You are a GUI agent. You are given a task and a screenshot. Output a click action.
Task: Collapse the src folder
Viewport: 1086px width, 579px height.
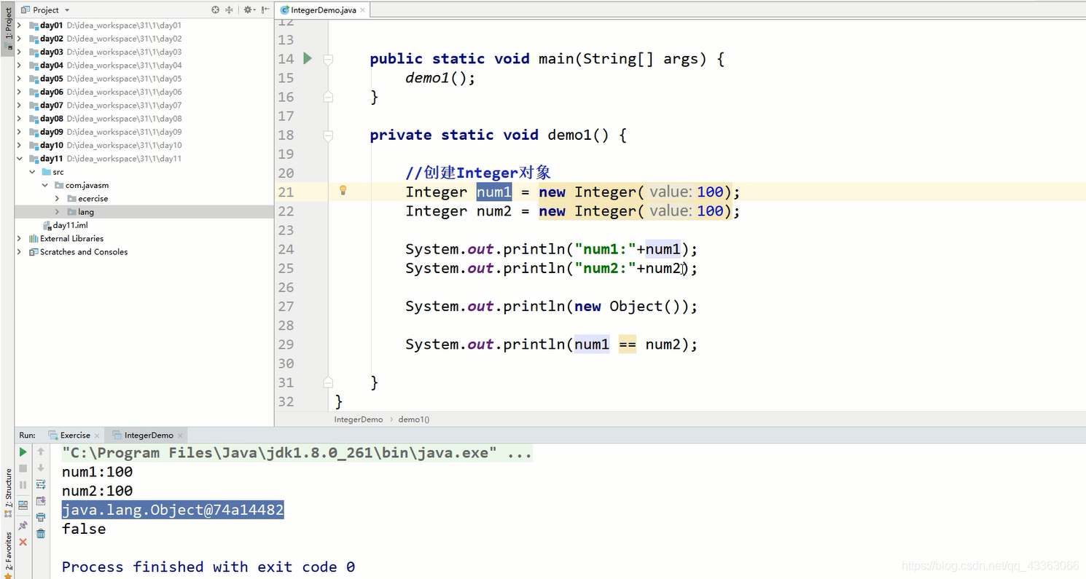pos(33,172)
